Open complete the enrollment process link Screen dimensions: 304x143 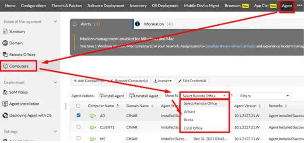230,46
